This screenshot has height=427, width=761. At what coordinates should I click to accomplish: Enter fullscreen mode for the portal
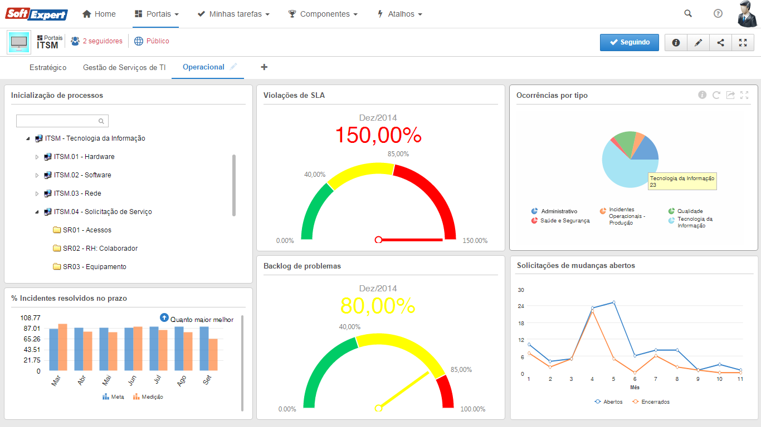pyautogui.click(x=743, y=43)
